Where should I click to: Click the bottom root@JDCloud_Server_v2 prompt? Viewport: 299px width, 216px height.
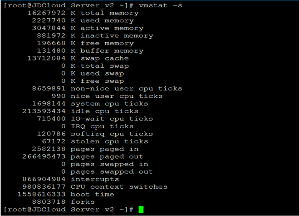(68, 209)
